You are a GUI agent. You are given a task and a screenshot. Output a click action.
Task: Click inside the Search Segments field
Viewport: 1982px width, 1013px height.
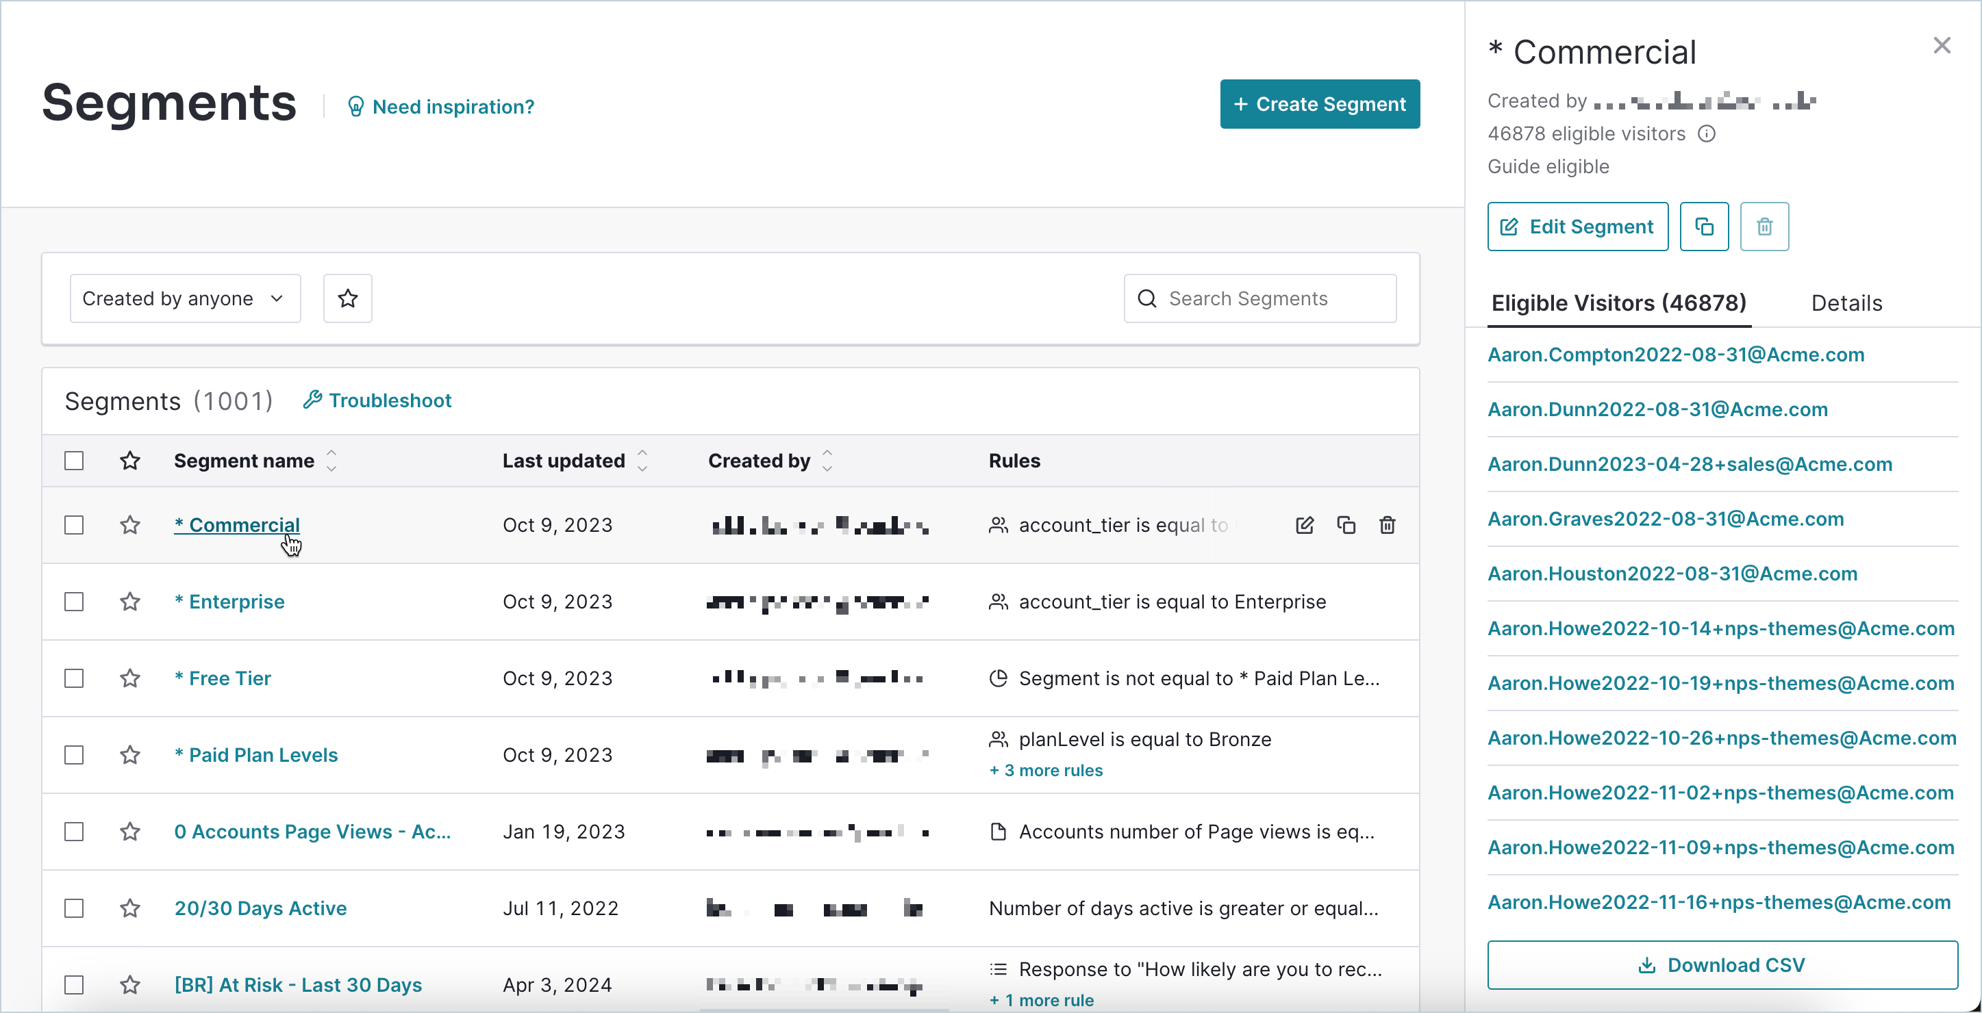(x=1259, y=298)
